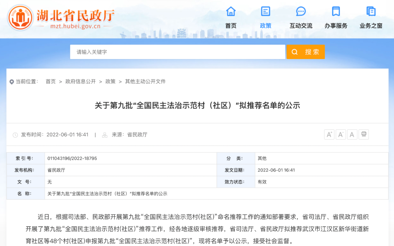Click the index number 011043196/2022-18795
The image size is (394, 246).
pos(72,159)
